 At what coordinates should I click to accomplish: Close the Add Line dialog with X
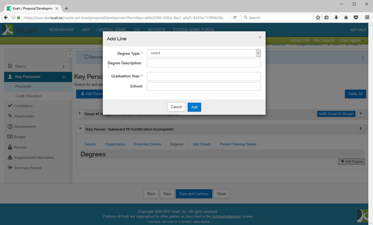pos(260,37)
